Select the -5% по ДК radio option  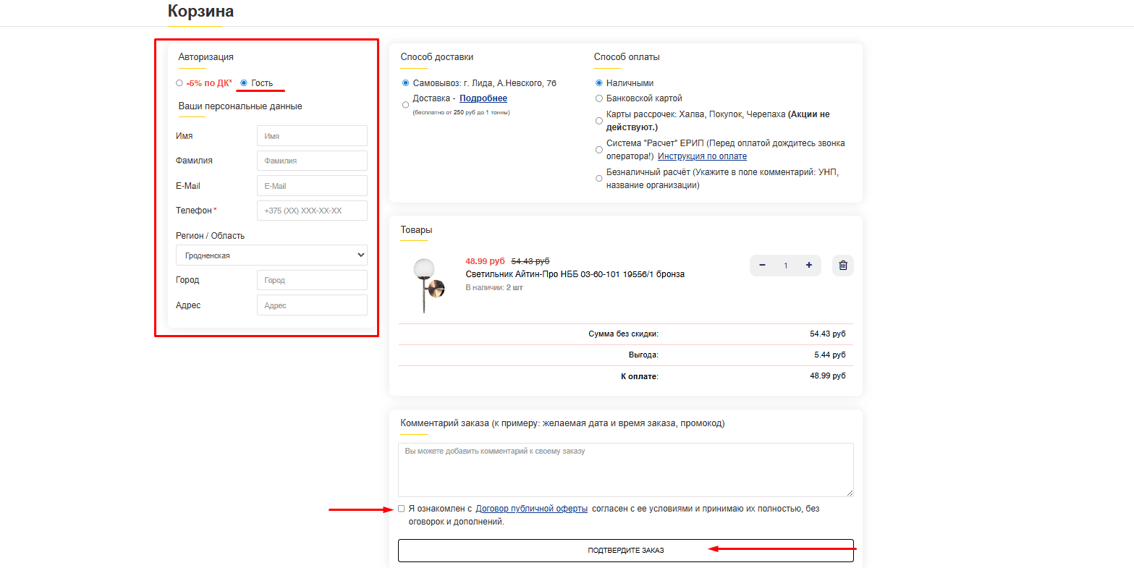click(x=179, y=83)
